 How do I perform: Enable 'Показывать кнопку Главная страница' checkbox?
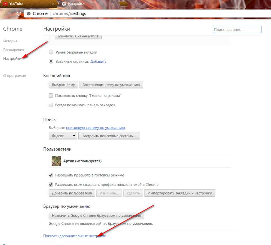click(51, 96)
